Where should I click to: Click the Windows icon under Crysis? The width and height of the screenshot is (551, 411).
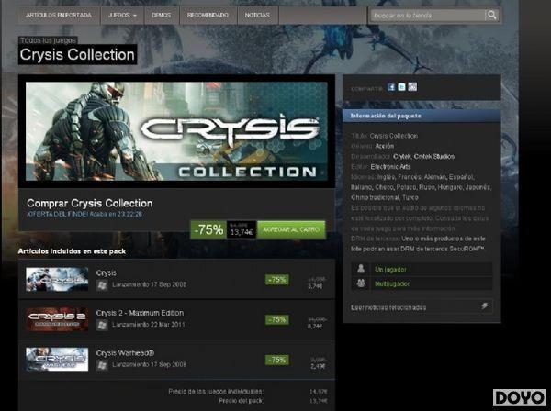pyautogui.click(x=102, y=285)
